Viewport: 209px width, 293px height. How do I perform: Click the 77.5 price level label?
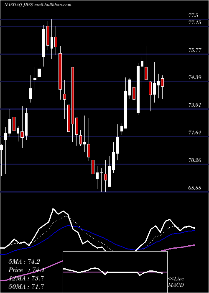194,15
